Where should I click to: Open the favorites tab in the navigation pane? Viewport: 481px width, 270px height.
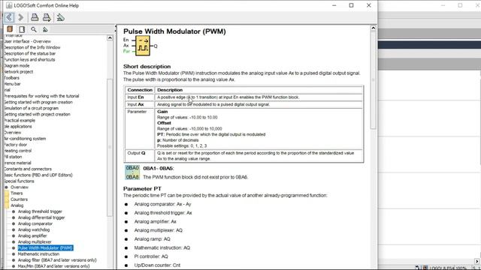tap(45, 29)
